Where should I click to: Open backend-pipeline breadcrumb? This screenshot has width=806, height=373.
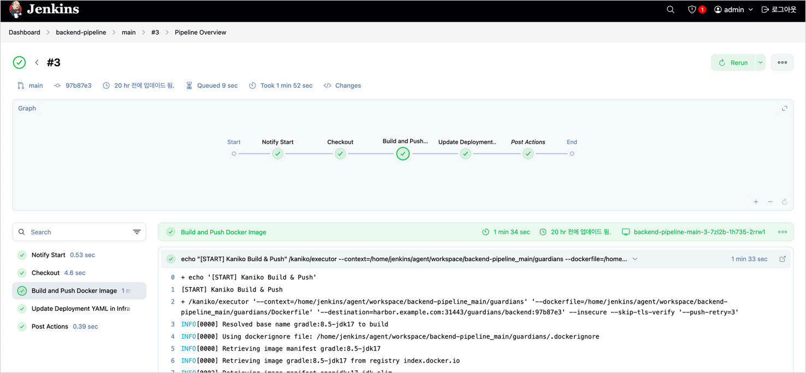[81, 32]
